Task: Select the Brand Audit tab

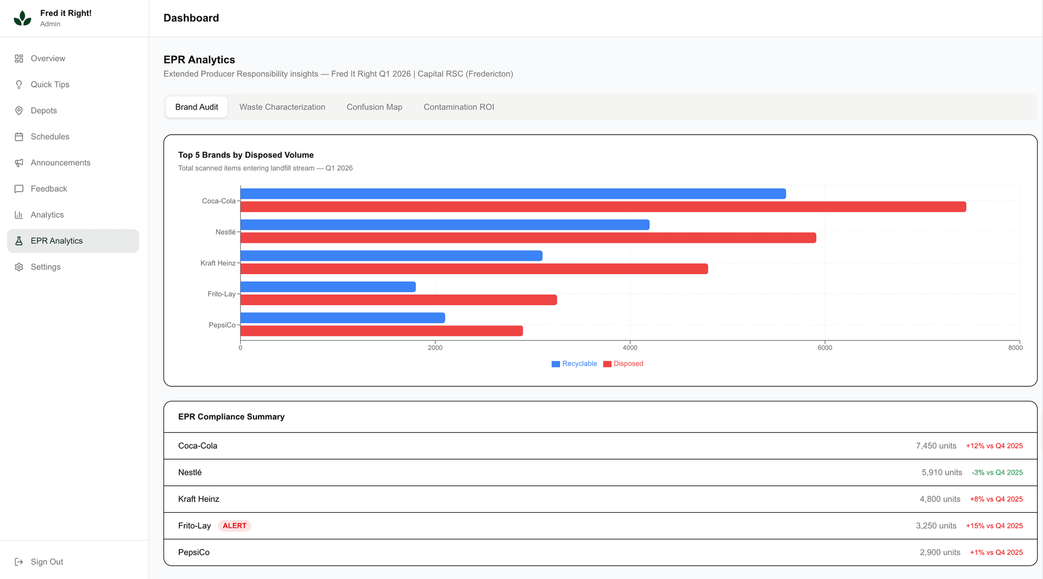Action: 197,108
